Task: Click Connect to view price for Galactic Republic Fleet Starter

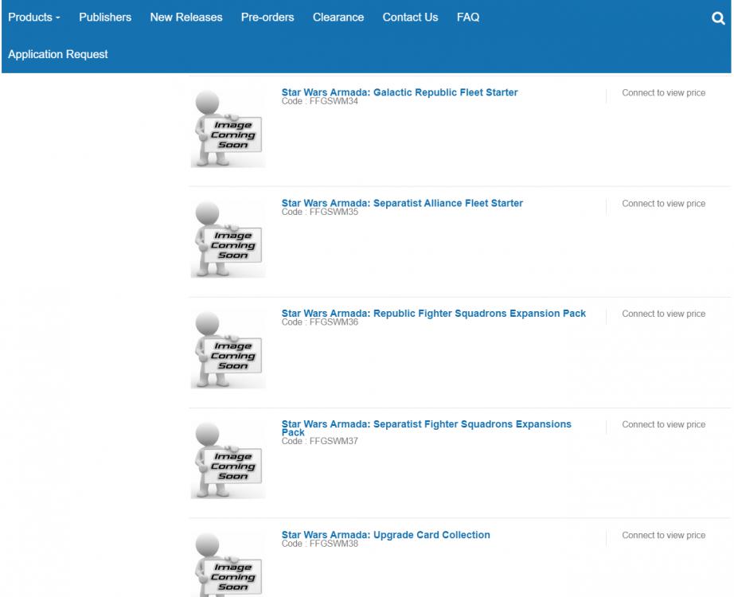Action: pyautogui.click(x=664, y=92)
